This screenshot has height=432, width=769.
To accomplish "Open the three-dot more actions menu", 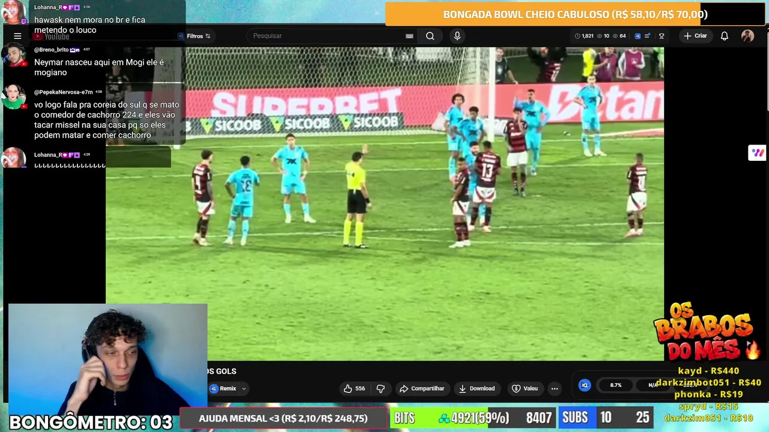I will click(555, 388).
